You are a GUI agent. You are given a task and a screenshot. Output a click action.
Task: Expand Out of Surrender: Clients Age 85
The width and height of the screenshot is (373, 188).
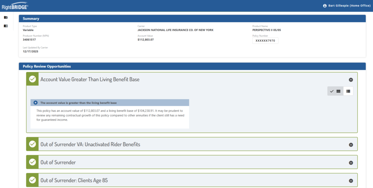click(351, 180)
